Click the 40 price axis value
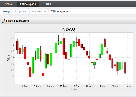 pos(12,51)
